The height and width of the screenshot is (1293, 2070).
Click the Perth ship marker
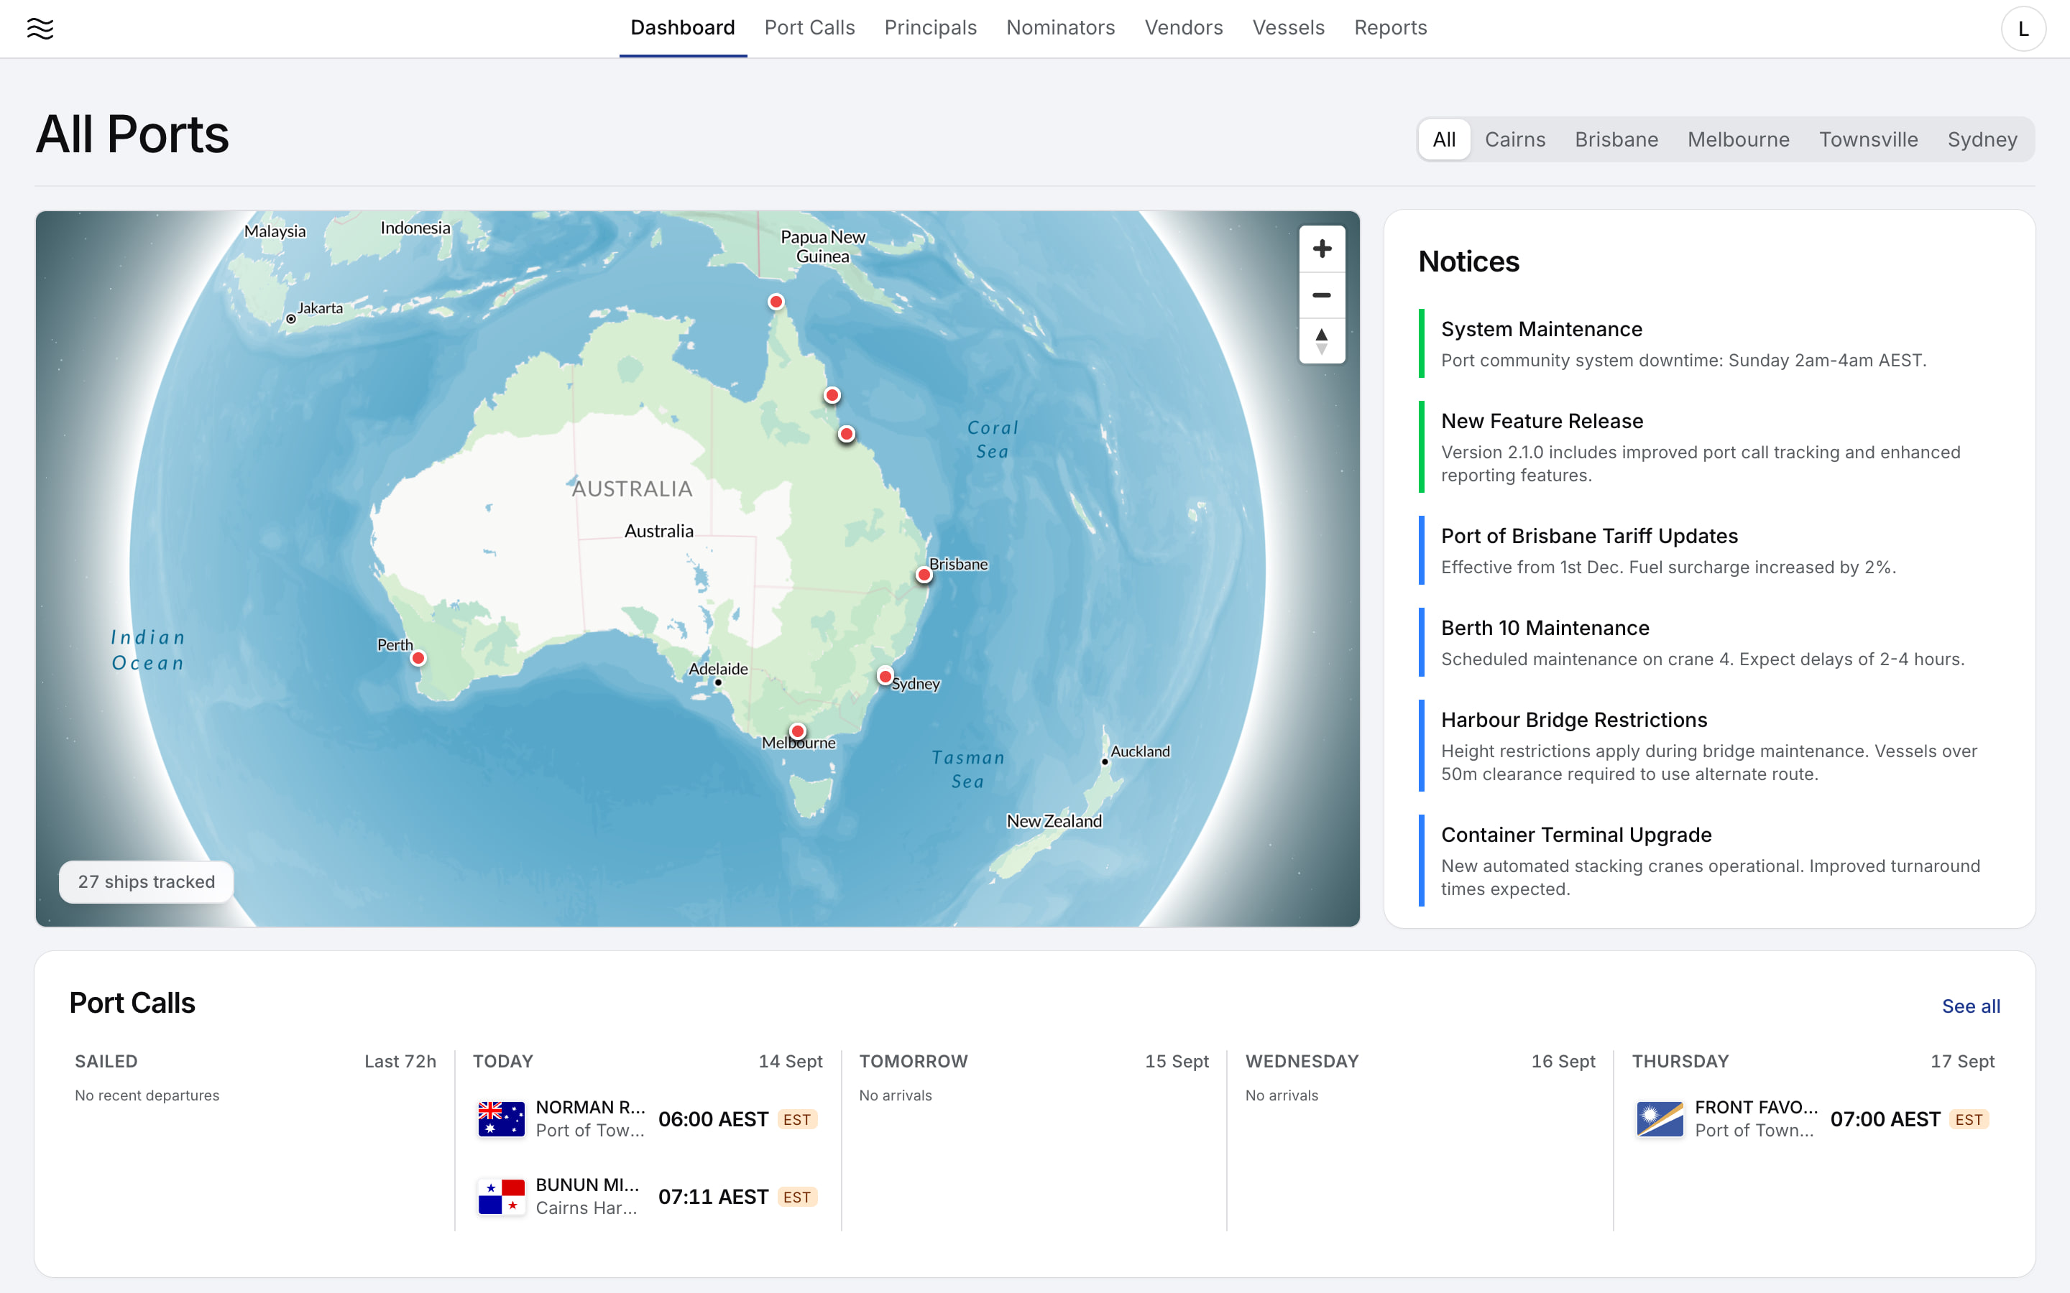coord(418,659)
